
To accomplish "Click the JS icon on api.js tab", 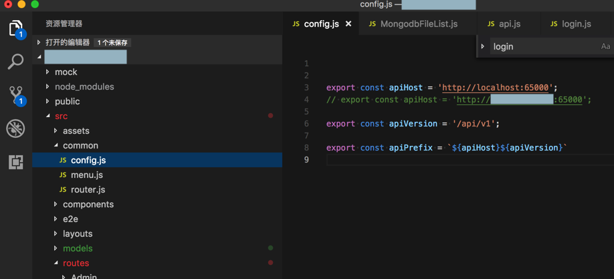I will click(x=491, y=24).
